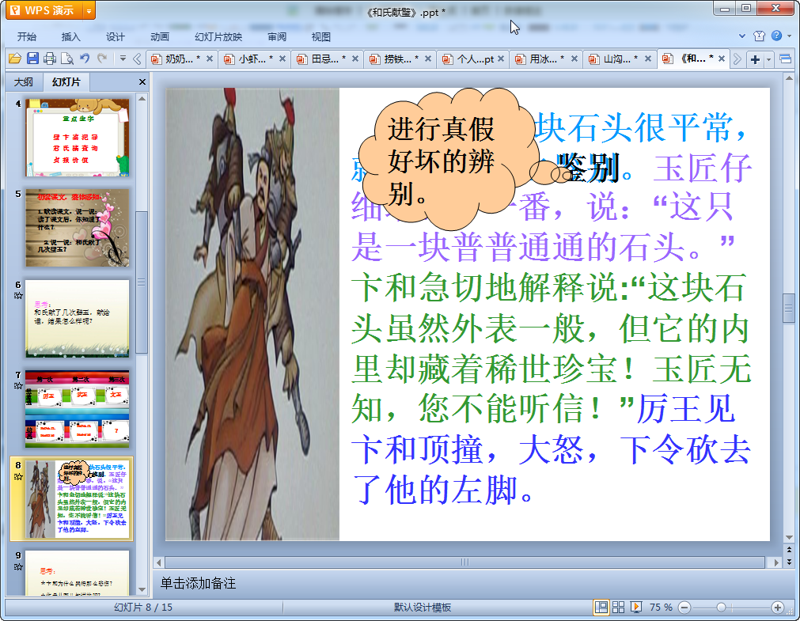This screenshot has width=800, height=621.
Task: Open the quick access toolbar customize arrow
Action: pyautogui.click(x=123, y=59)
